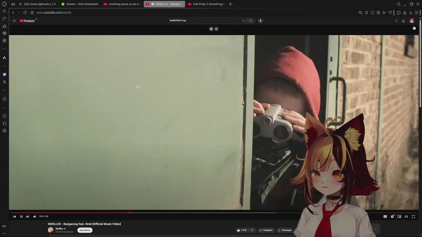Bookmark this page with heart icon
This screenshot has width=422, height=237.
coord(390,13)
